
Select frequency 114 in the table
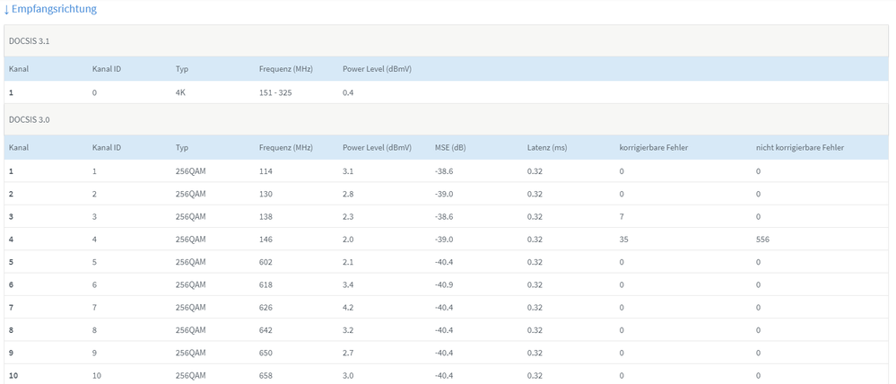pyautogui.click(x=265, y=170)
